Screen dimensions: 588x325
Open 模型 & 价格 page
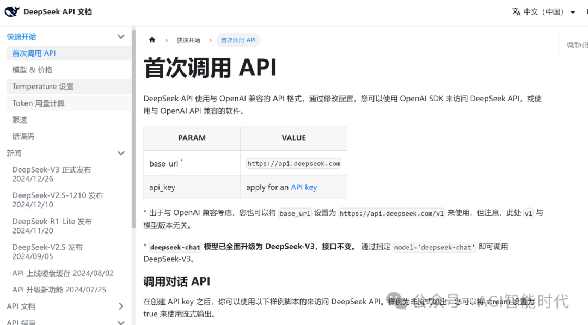[69, 70]
